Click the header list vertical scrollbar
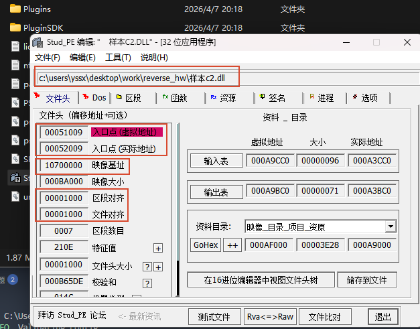 [178, 210]
